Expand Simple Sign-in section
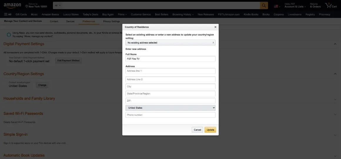 tap(335, 135)
